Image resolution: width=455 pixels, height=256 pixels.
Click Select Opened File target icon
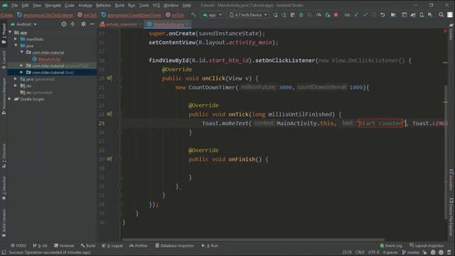click(64, 24)
